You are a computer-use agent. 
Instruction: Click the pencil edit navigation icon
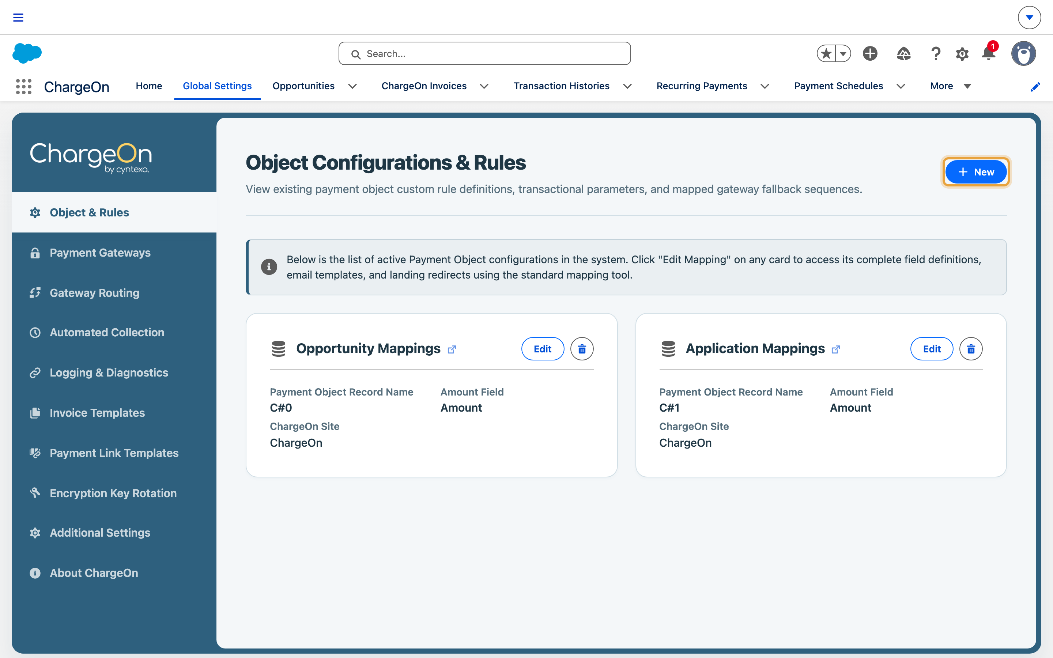[1035, 87]
